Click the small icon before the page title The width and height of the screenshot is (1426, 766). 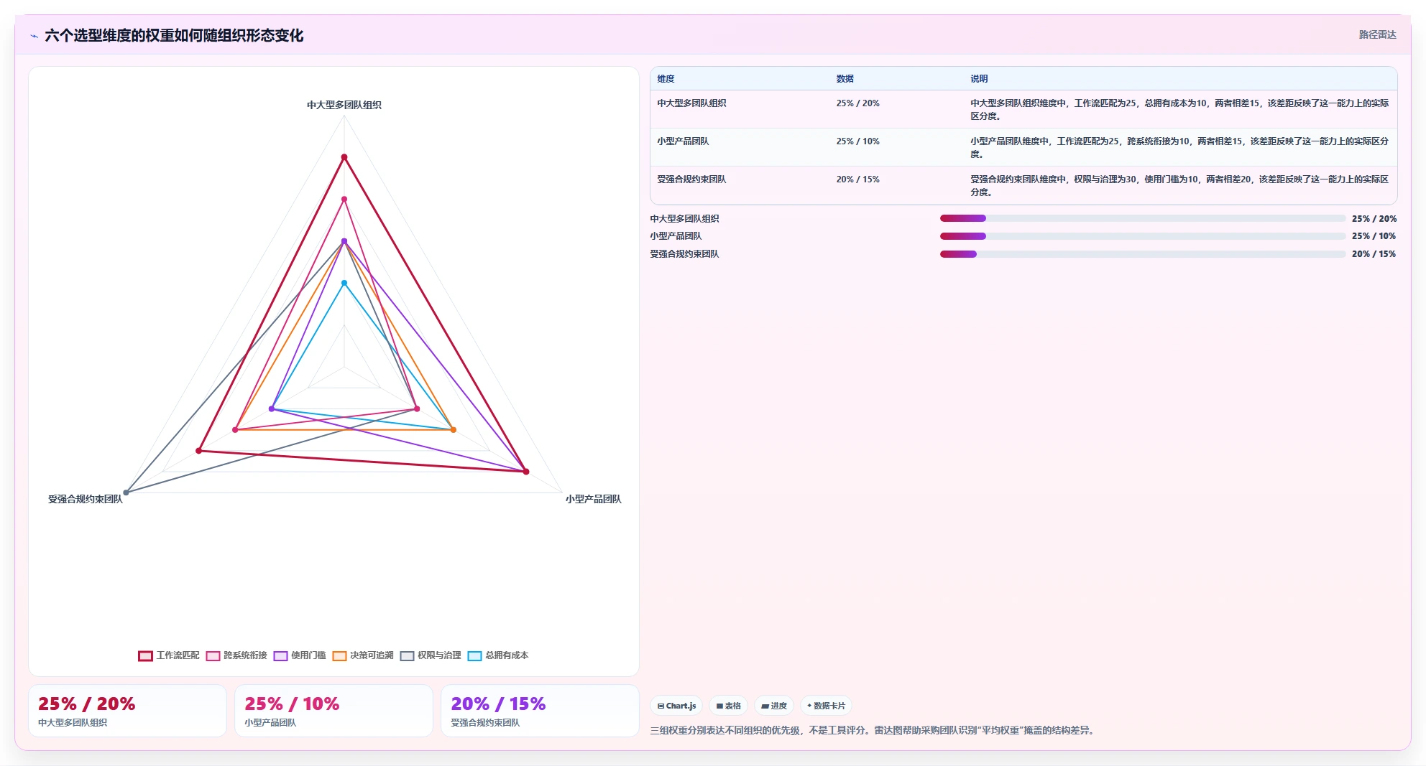[x=34, y=36]
